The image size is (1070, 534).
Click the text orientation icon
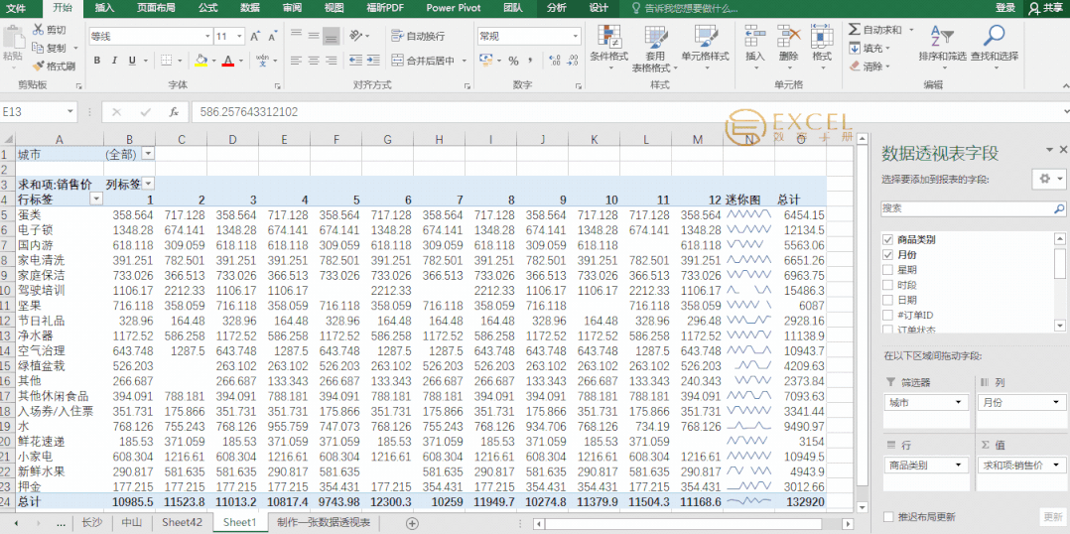(355, 36)
